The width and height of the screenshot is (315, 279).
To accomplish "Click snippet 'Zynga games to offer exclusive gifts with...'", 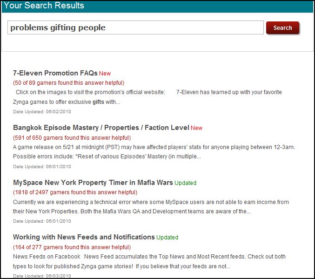I will [67, 102].
